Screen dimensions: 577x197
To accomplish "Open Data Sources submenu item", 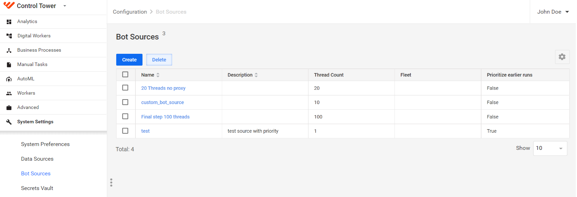I will (x=37, y=159).
